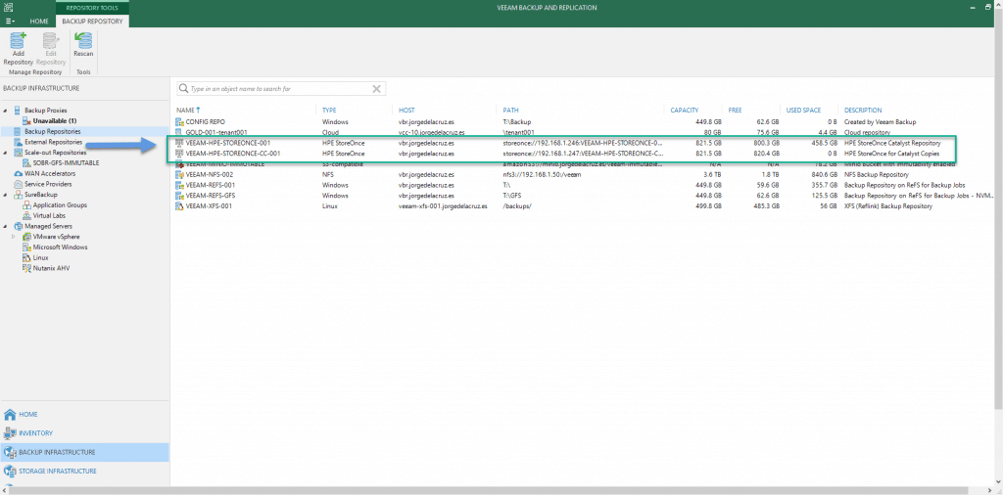This screenshot has height=495, width=1003.
Task: Click the Scale-out Repositories tree icon
Action: pos(18,153)
